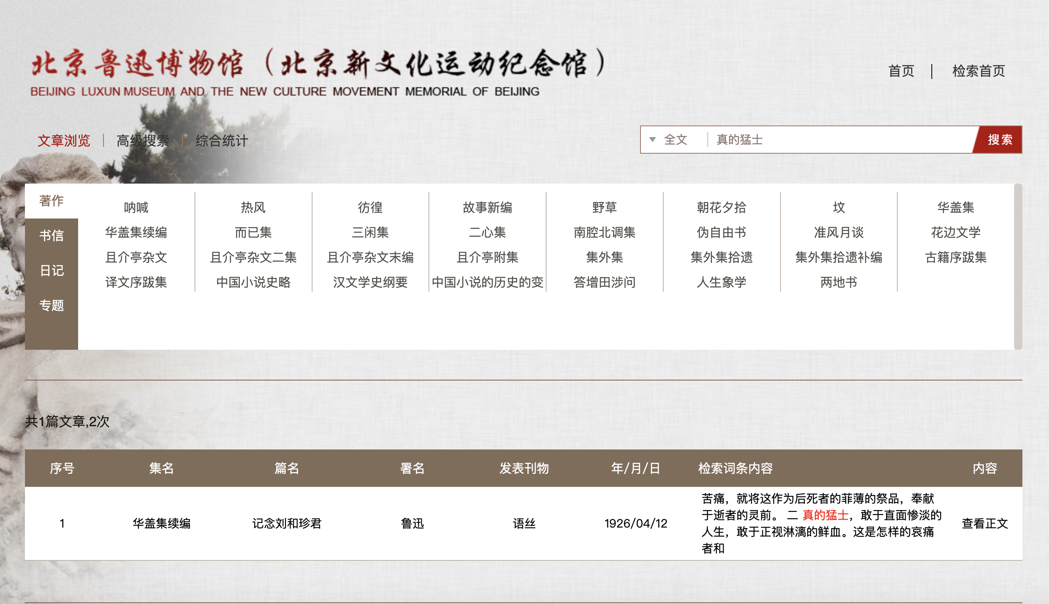Viewport: 1049px width, 604px height.
Task: Click the publication name 语丝
Action: tap(524, 523)
